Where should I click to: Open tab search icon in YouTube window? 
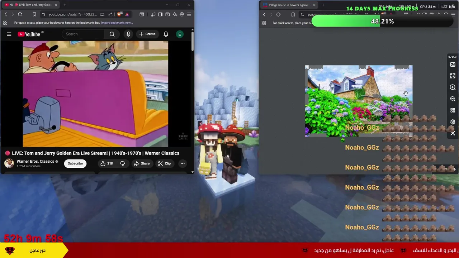142,14
